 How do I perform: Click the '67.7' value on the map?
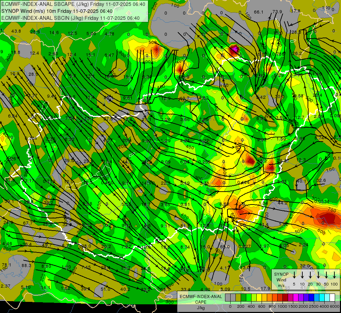point(28,223)
